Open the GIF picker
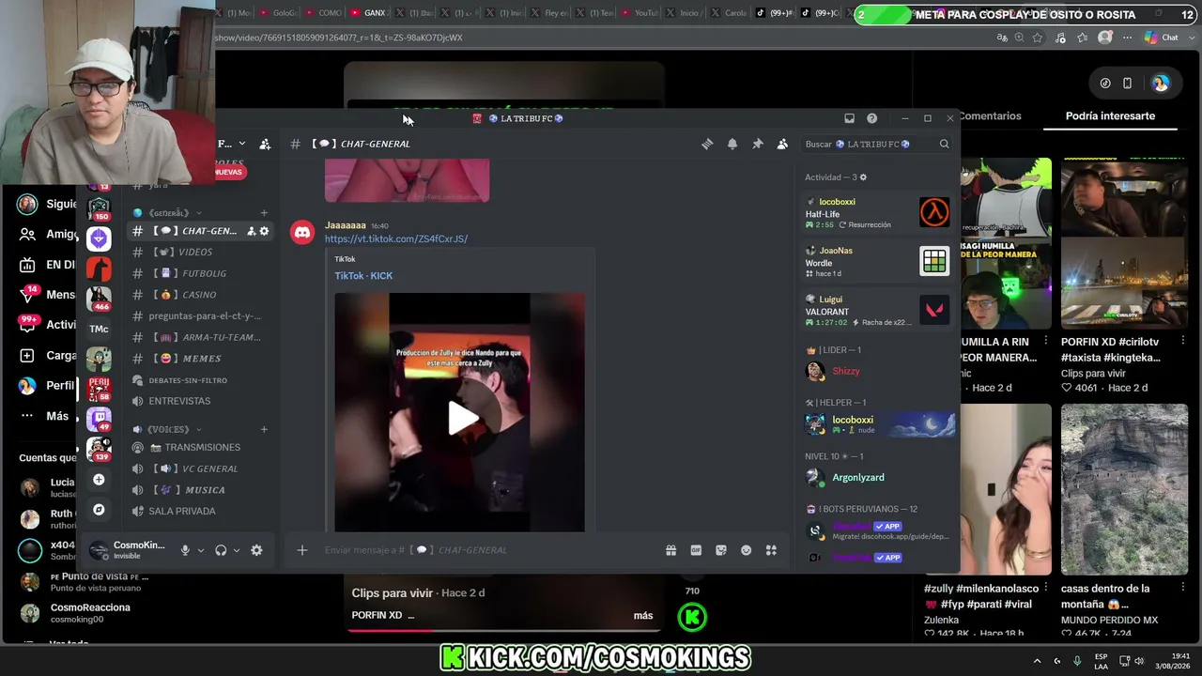Screen dimensions: 1202x676 (696, 550)
